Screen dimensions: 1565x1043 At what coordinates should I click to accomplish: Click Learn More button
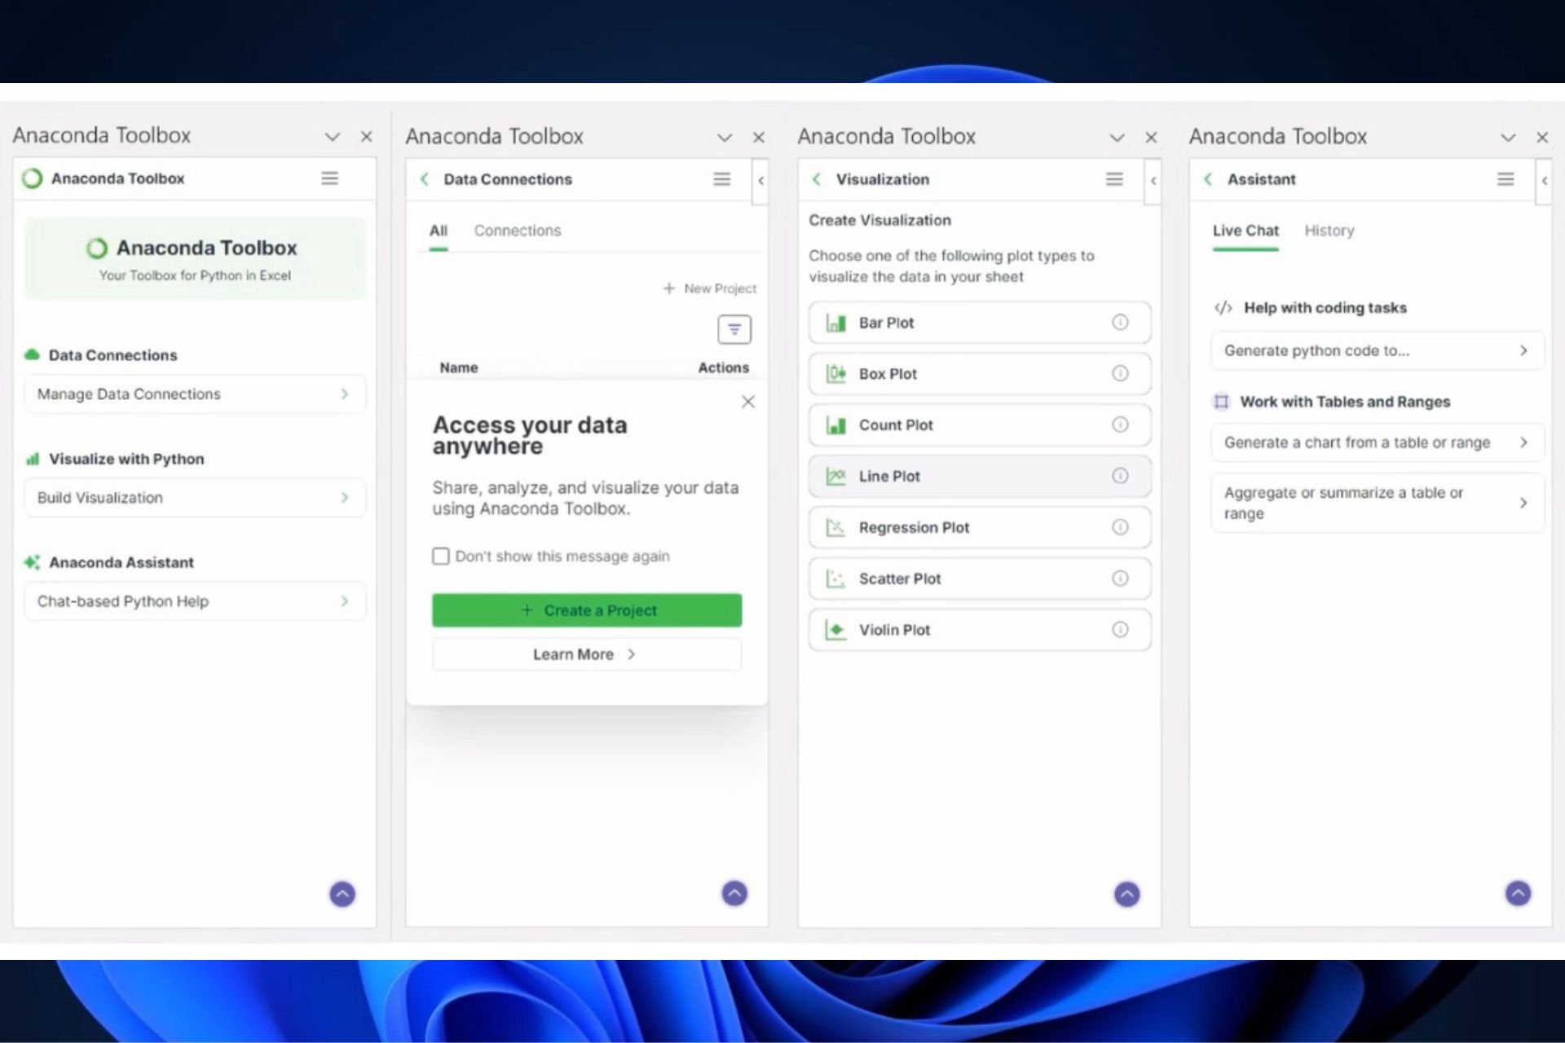[x=587, y=654]
